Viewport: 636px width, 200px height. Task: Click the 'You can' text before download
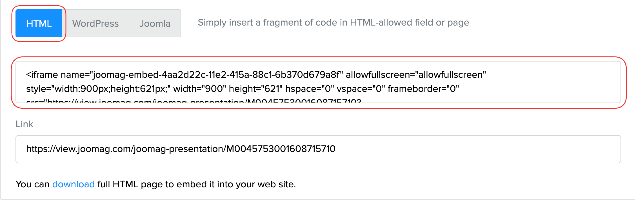click(x=32, y=184)
